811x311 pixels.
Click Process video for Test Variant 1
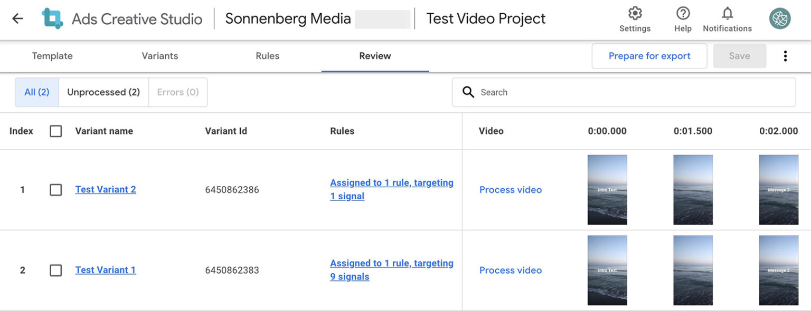pyautogui.click(x=510, y=270)
